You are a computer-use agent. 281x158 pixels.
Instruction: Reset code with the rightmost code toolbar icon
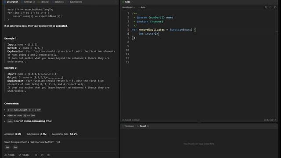click(x=275, y=7)
